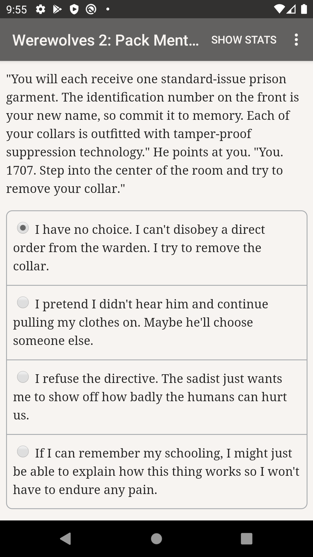The image size is (313, 557).
Task: Open the three-dot overflow menu
Action: click(x=296, y=40)
